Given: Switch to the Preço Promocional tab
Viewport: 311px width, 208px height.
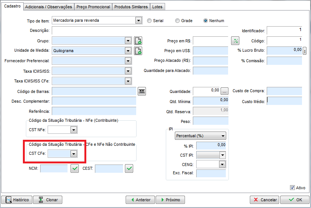Looking at the screenshot, I should pos(93,7).
